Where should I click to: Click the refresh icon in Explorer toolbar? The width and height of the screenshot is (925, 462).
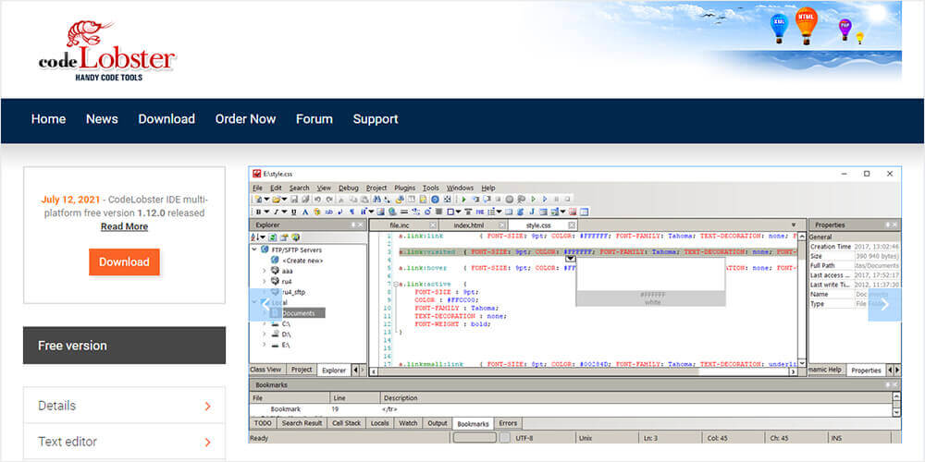click(x=272, y=237)
